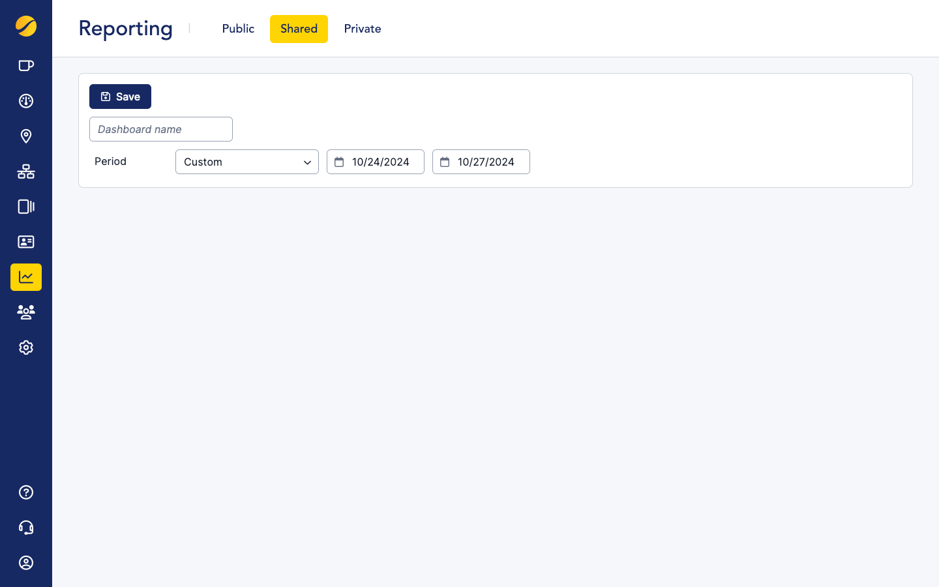Click the Dashboard name input field
This screenshot has width=939, height=587.
tap(160, 129)
